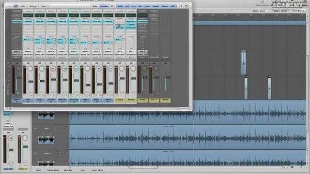Viewport: 310px width, 174px height.
Task: Toggle the Audio channel filter button
Action: 120,6
